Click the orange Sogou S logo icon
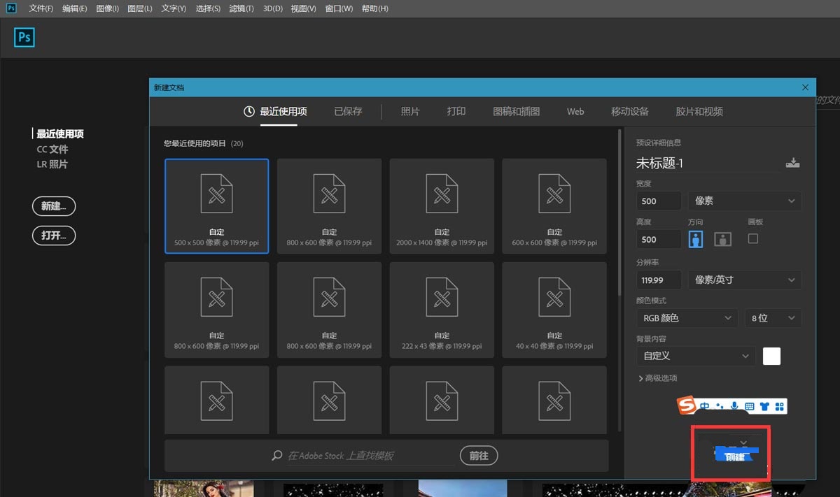This screenshot has height=497, width=840. 686,405
